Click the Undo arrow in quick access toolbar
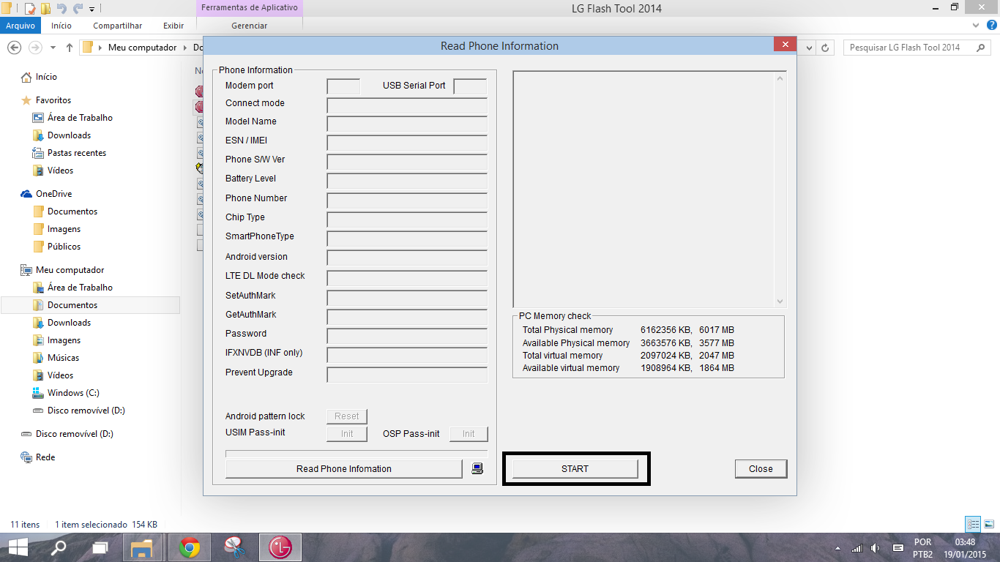The height and width of the screenshot is (562, 1000). click(61, 9)
